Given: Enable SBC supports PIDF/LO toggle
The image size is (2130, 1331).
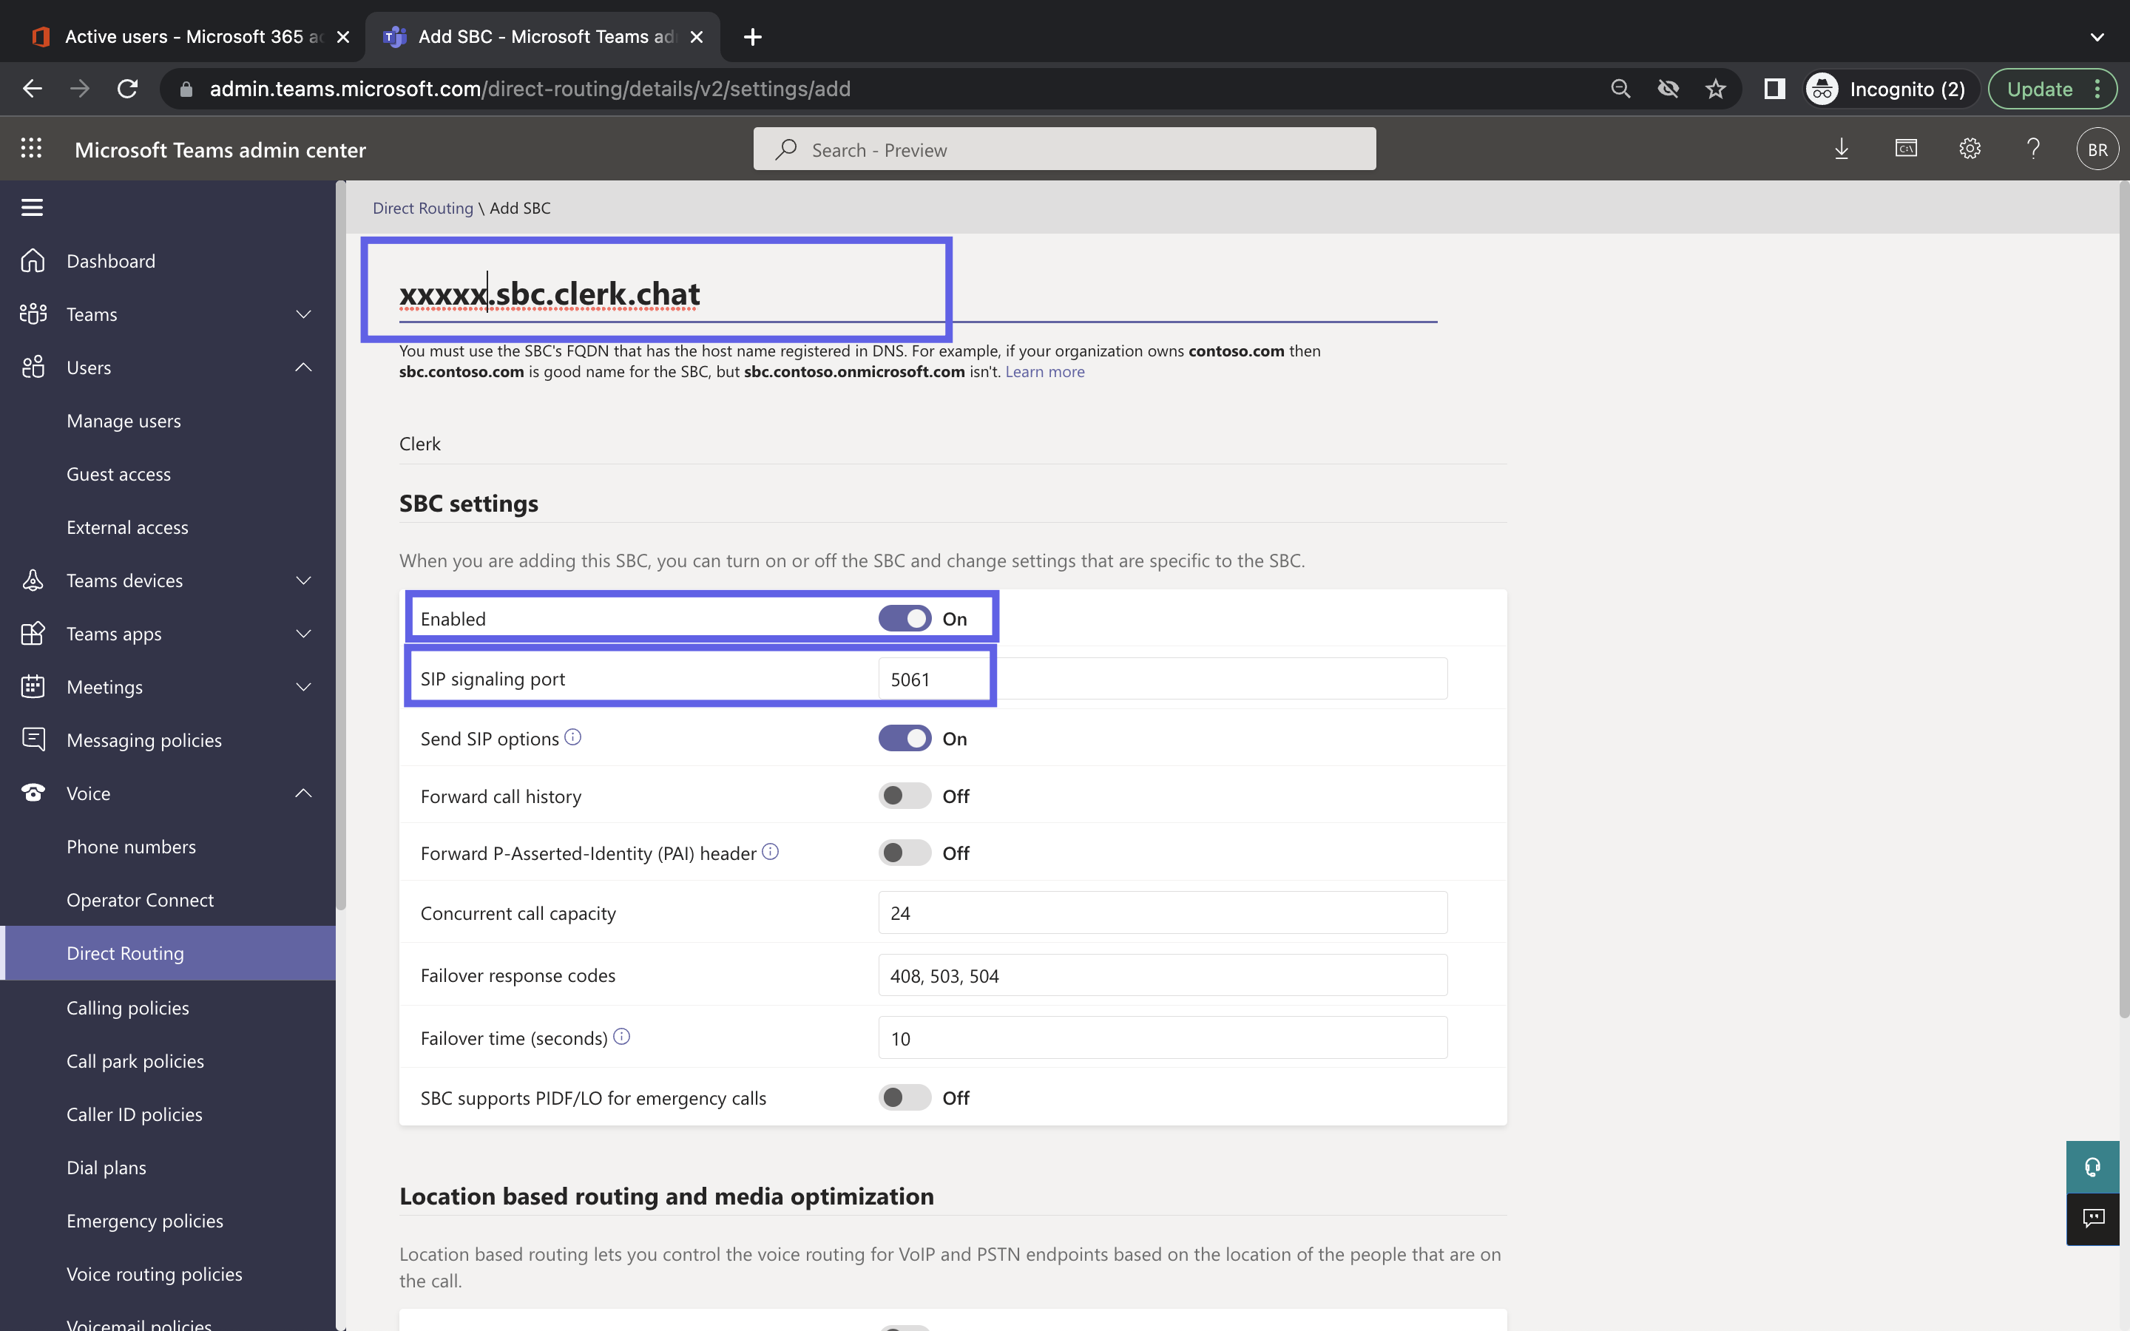Looking at the screenshot, I should pyautogui.click(x=904, y=1097).
